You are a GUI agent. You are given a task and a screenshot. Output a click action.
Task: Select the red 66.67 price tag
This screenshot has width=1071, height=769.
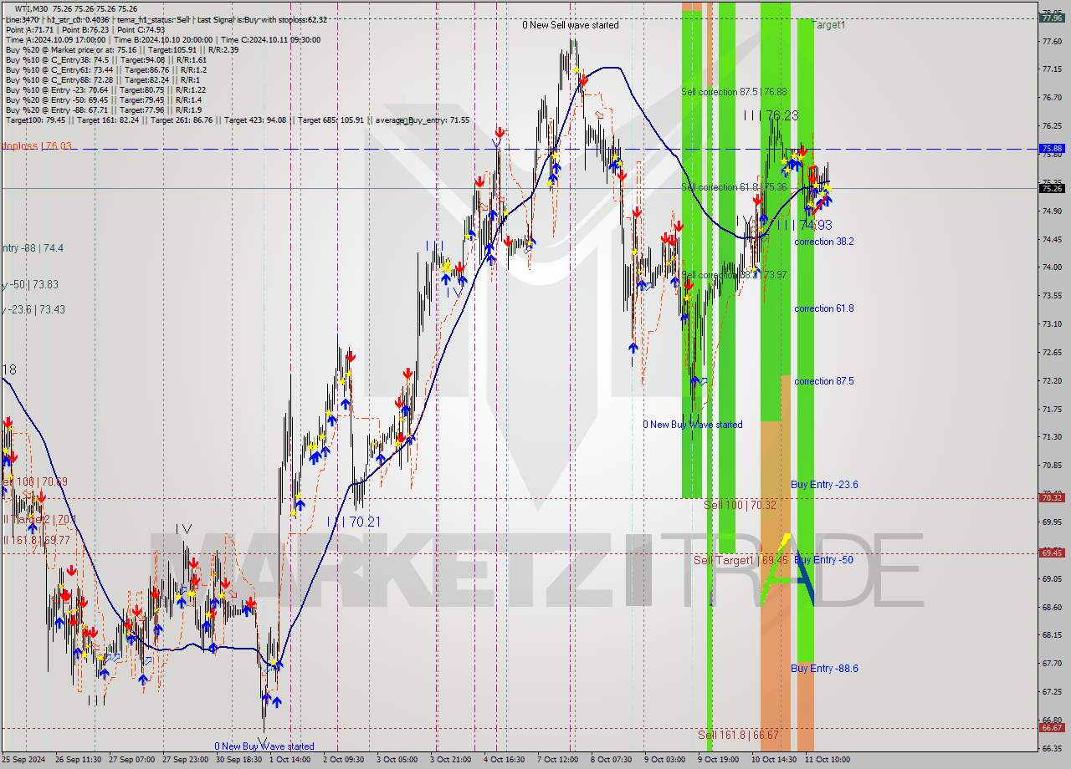coord(1052,727)
